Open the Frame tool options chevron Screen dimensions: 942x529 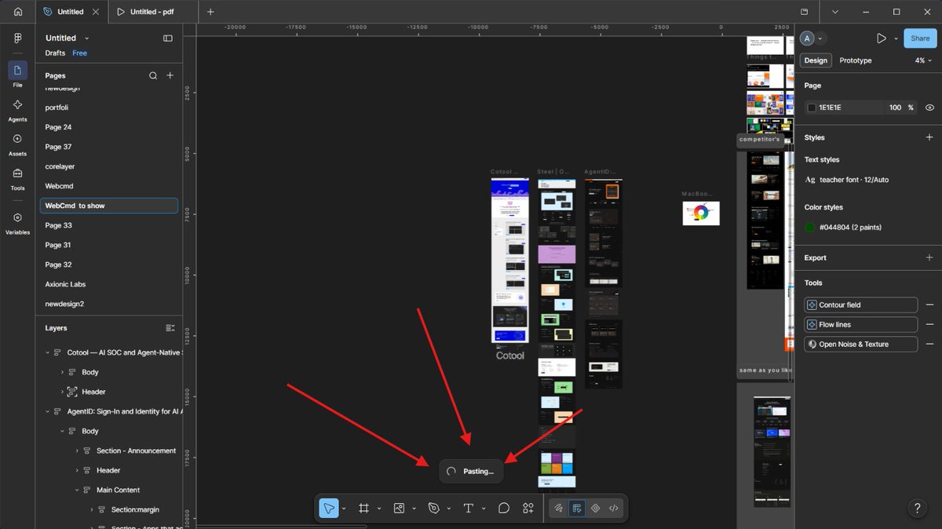tap(378, 509)
